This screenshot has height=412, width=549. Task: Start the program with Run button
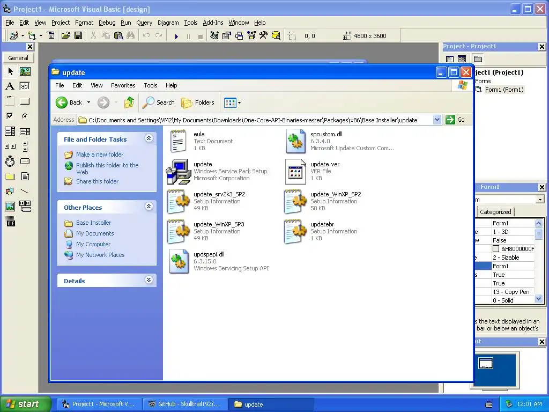[x=176, y=36]
